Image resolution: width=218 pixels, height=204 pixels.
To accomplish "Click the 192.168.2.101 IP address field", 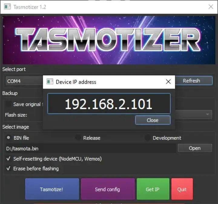I will click(109, 104).
